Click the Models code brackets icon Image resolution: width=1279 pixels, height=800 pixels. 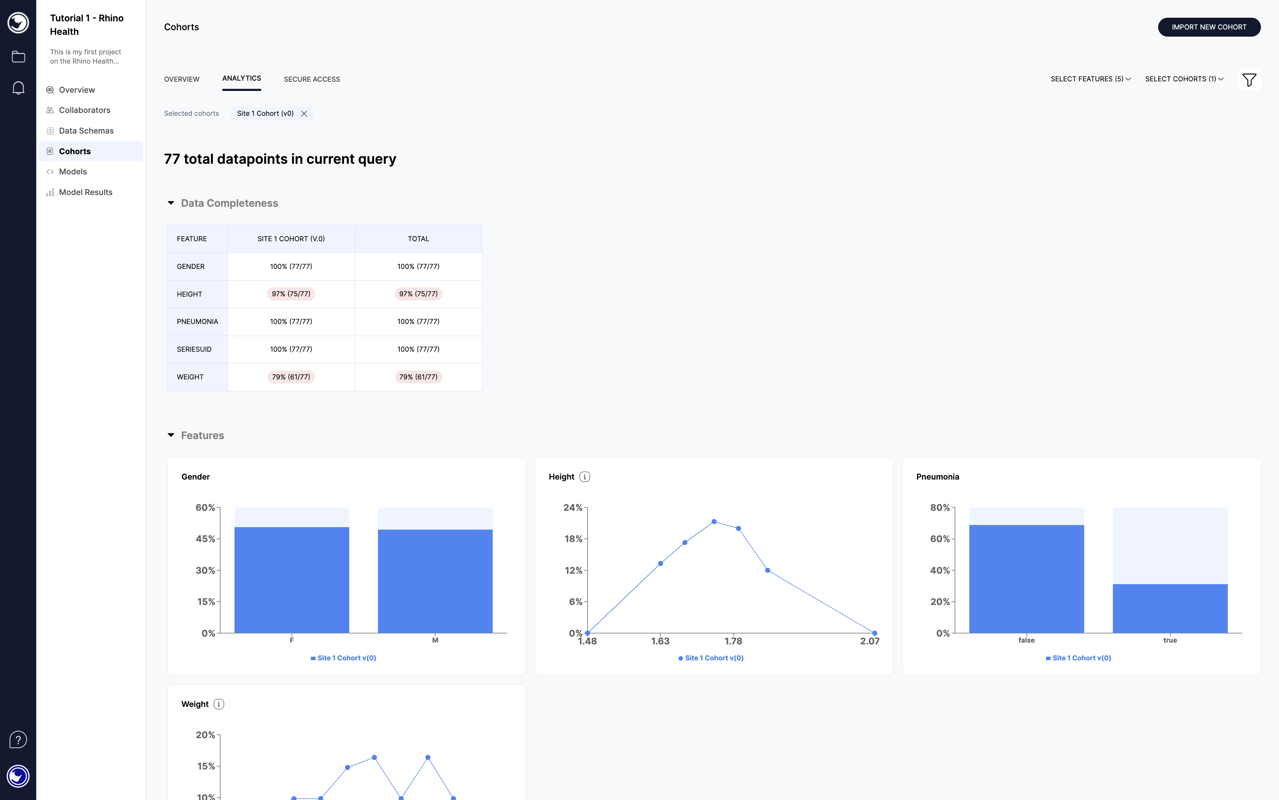(x=50, y=172)
